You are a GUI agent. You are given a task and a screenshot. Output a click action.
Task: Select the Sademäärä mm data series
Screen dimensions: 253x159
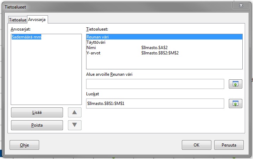pyautogui.click(x=26, y=37)
